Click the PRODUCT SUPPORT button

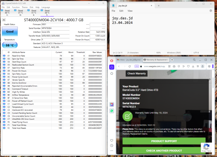pyautogui.click(x=164, y=141)
